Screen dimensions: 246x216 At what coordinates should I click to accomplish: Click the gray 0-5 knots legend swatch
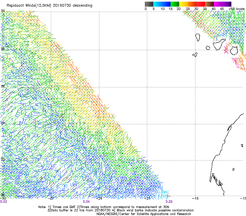[149, 4]
